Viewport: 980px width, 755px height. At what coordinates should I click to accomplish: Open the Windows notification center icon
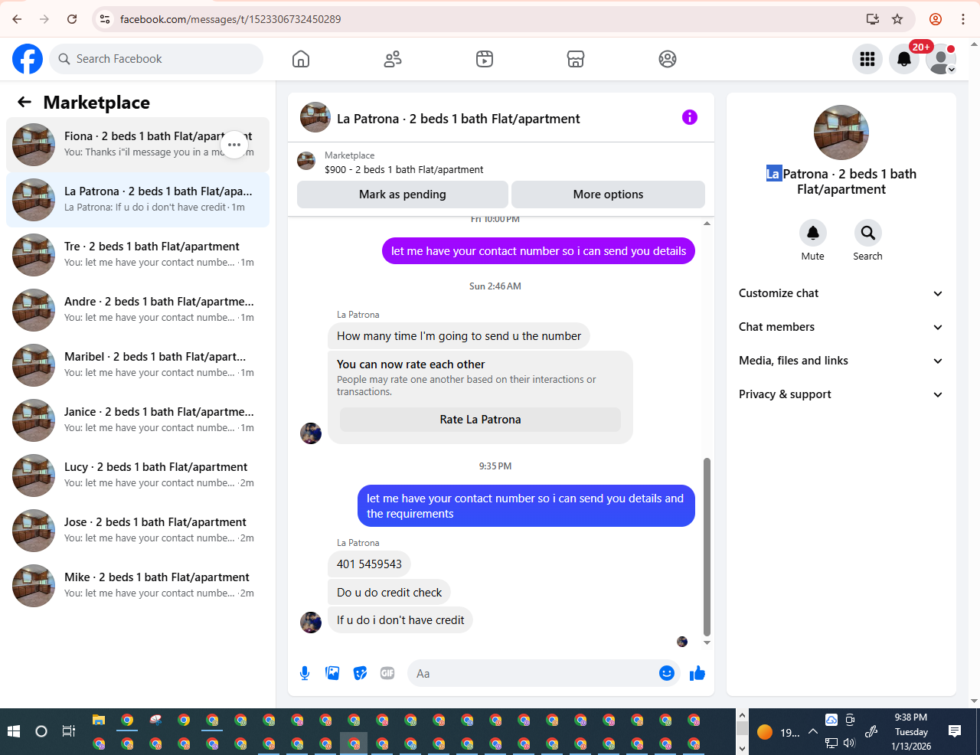(955, 731)
